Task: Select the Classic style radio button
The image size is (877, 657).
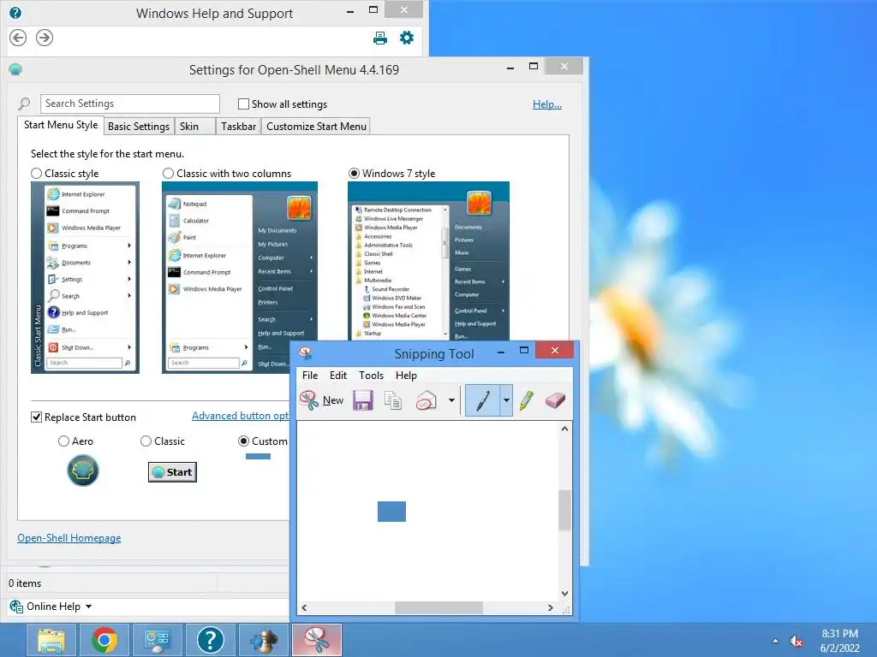Action: click(x=36, y=174)
